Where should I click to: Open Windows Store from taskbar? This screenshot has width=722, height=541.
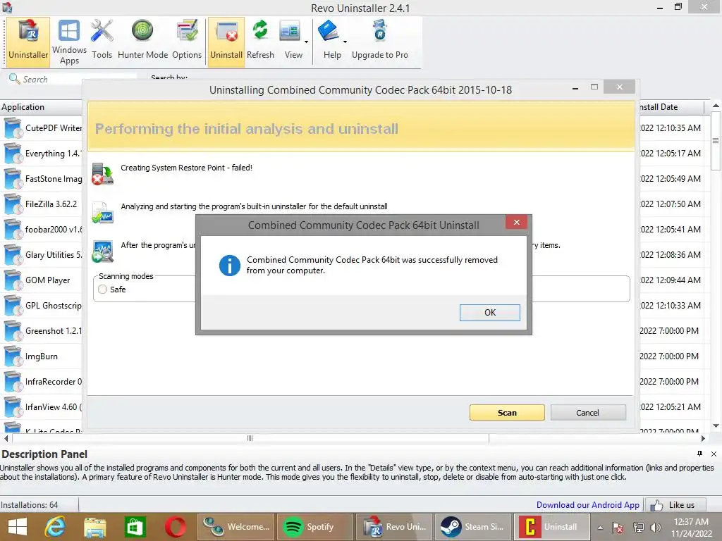pyautogui.click(x=135, y=527)
